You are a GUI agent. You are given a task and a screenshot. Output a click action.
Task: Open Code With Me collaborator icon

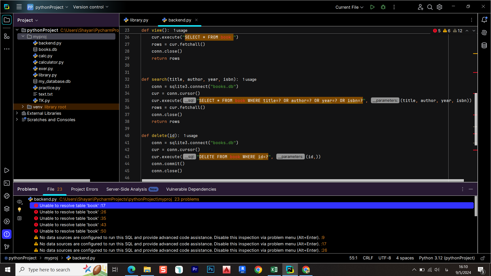(420, 7)
